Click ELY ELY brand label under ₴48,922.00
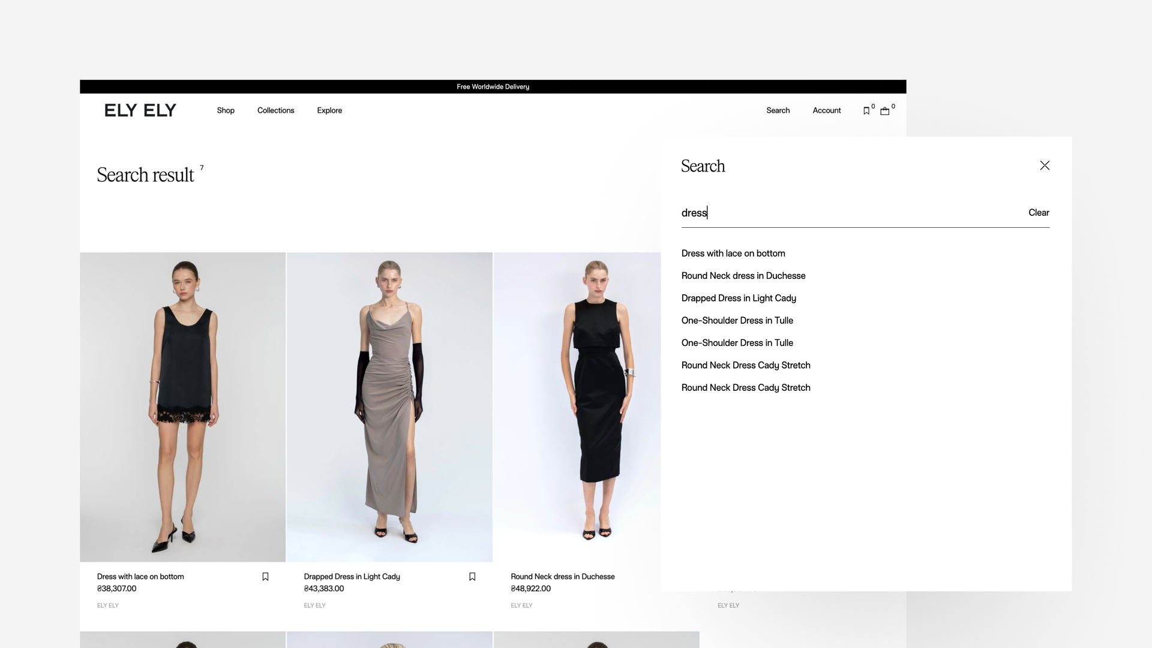Screen dimensions: 1152x648 (521, 605)
